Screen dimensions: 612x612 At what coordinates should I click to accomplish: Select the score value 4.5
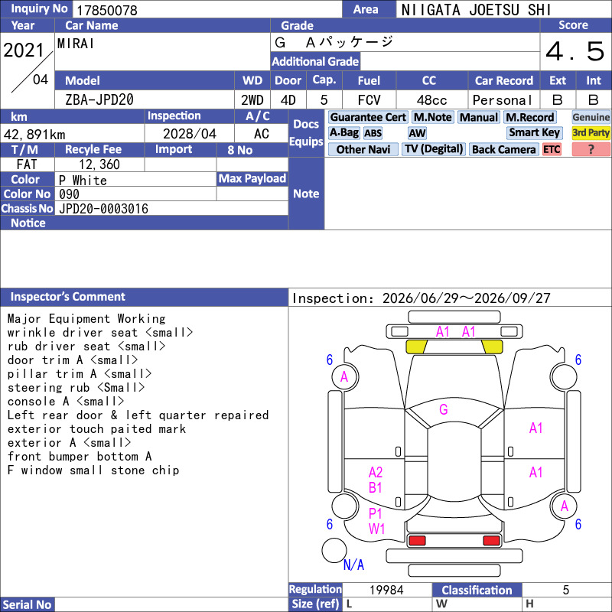(x=575, y=50)
